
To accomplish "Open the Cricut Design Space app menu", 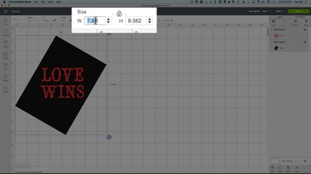I will 20,2.
